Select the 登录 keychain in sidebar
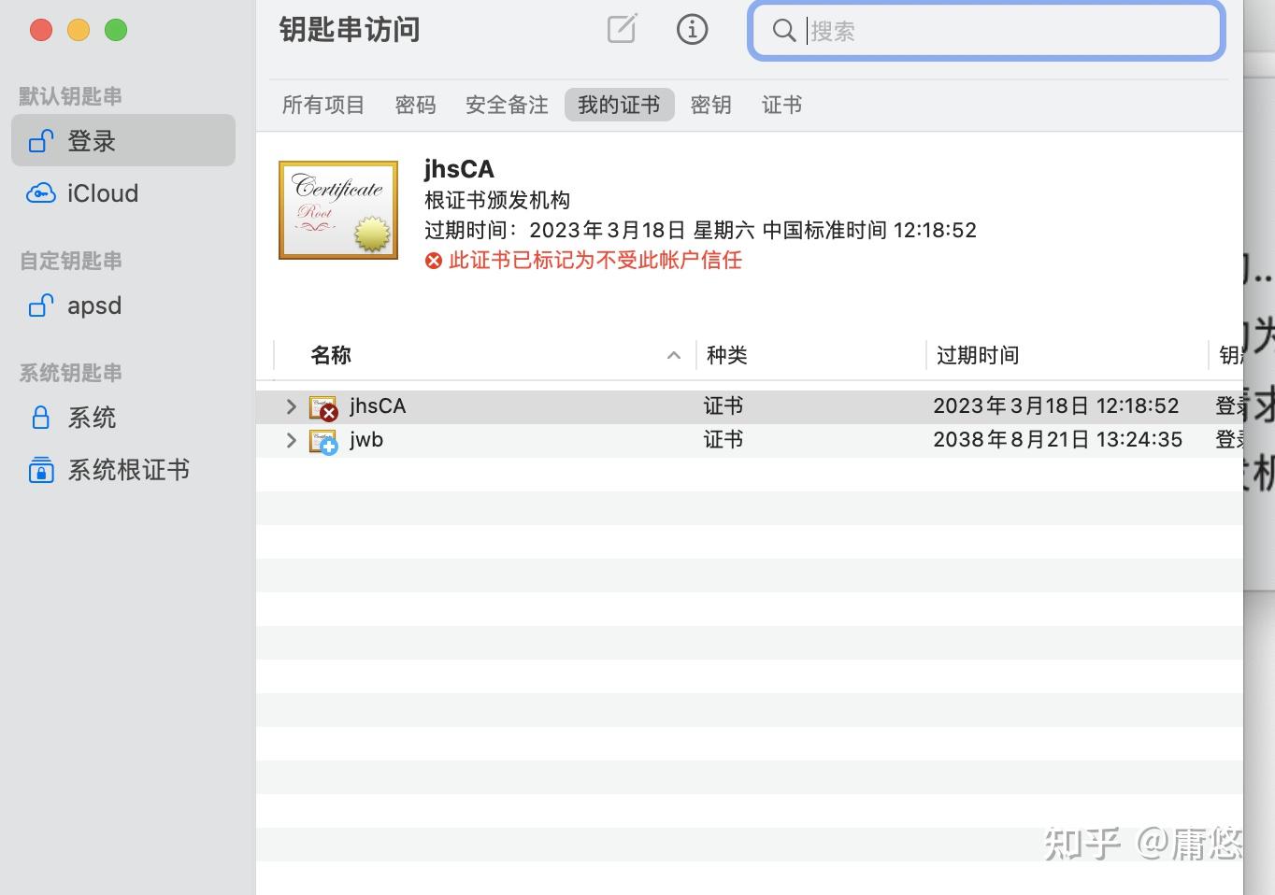The image size is (1275, 895). tap(91, 140)
